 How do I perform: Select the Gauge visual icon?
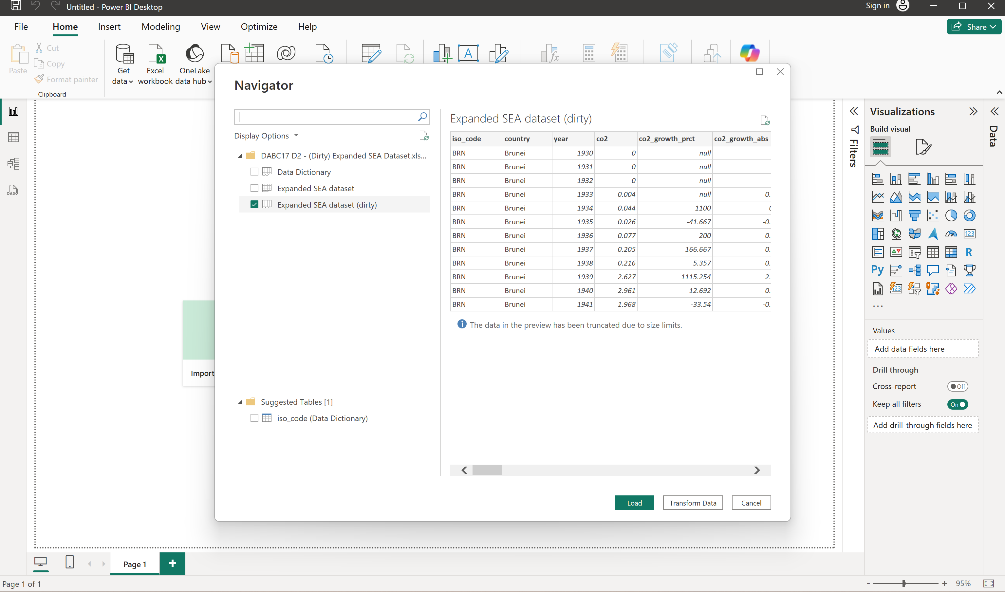point(951,234)
